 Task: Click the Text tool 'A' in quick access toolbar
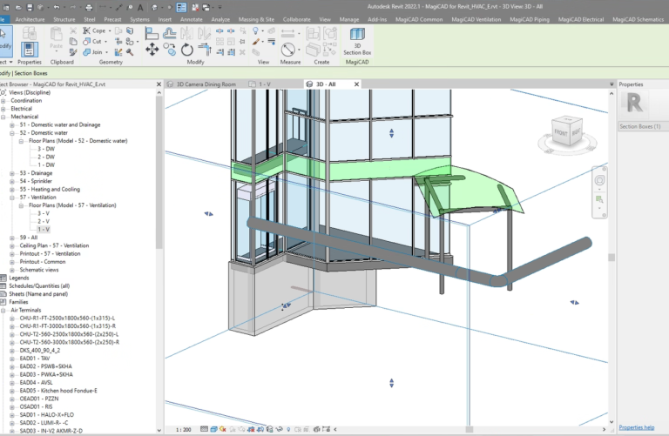pos(140,7)
